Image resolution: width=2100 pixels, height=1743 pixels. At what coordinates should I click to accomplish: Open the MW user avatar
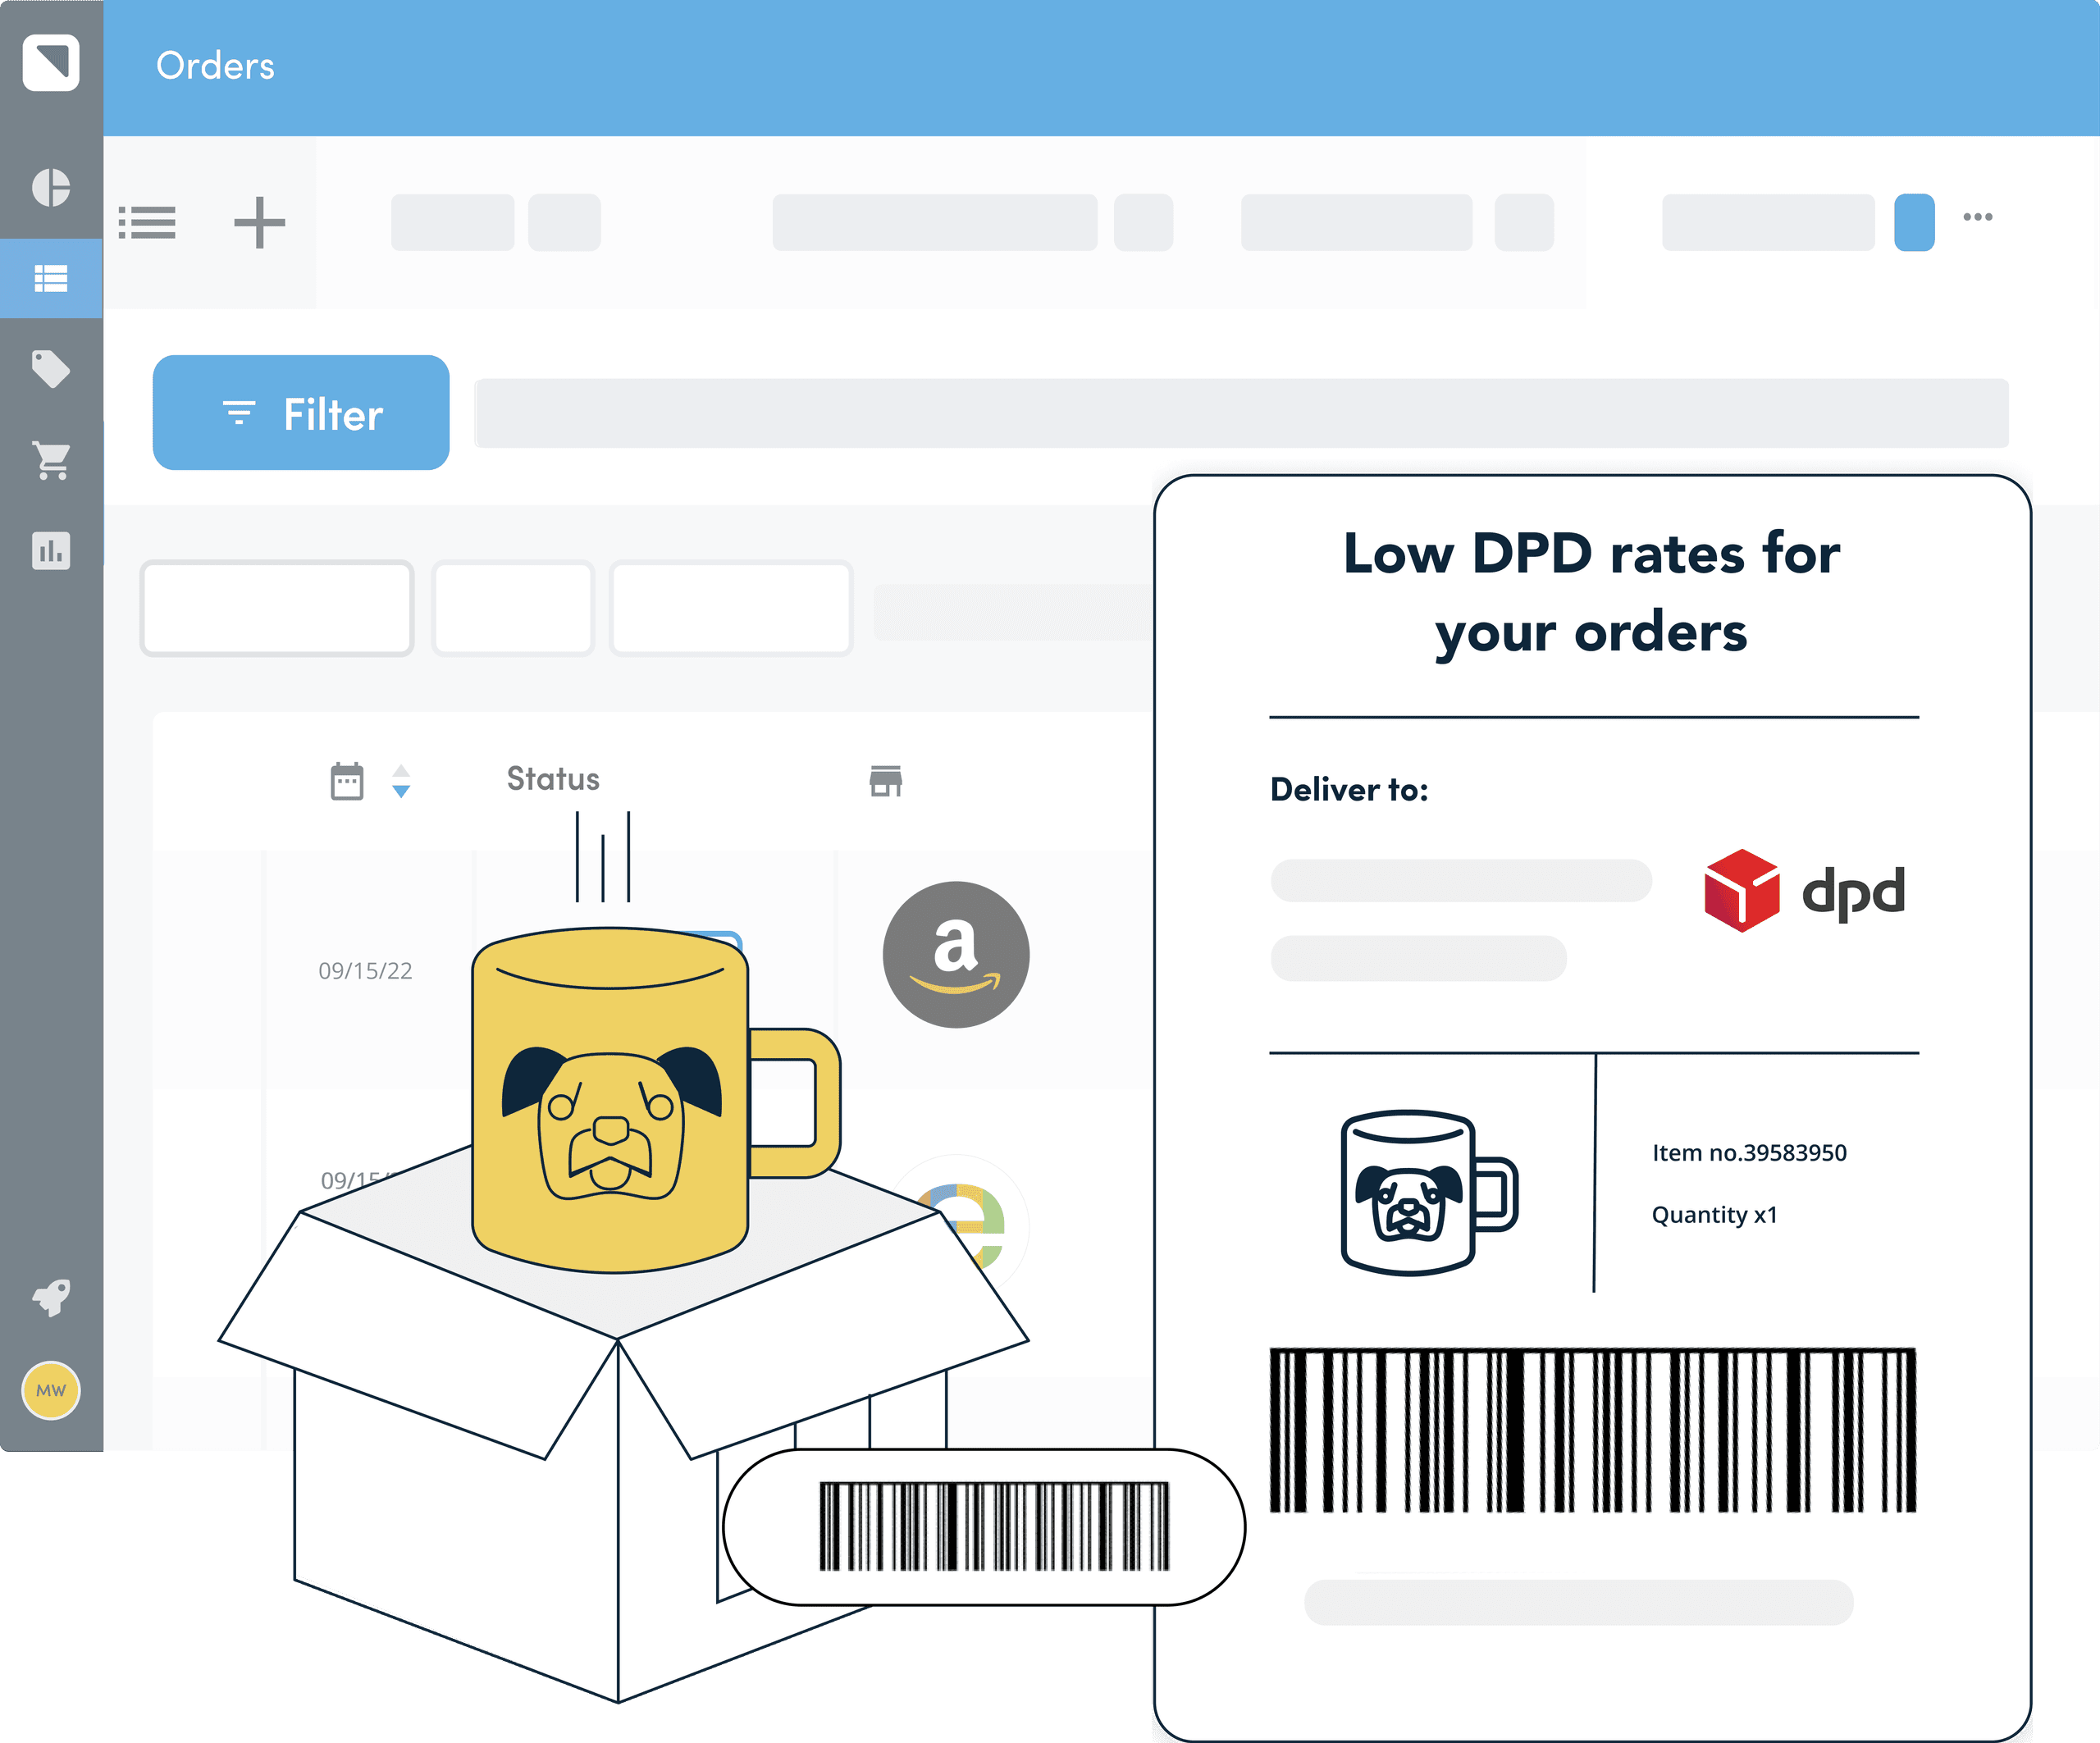coord(51,1390)
